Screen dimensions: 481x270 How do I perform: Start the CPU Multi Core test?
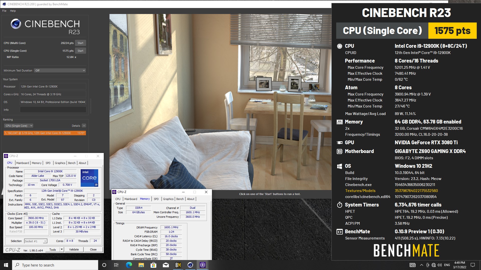point(80,43)
